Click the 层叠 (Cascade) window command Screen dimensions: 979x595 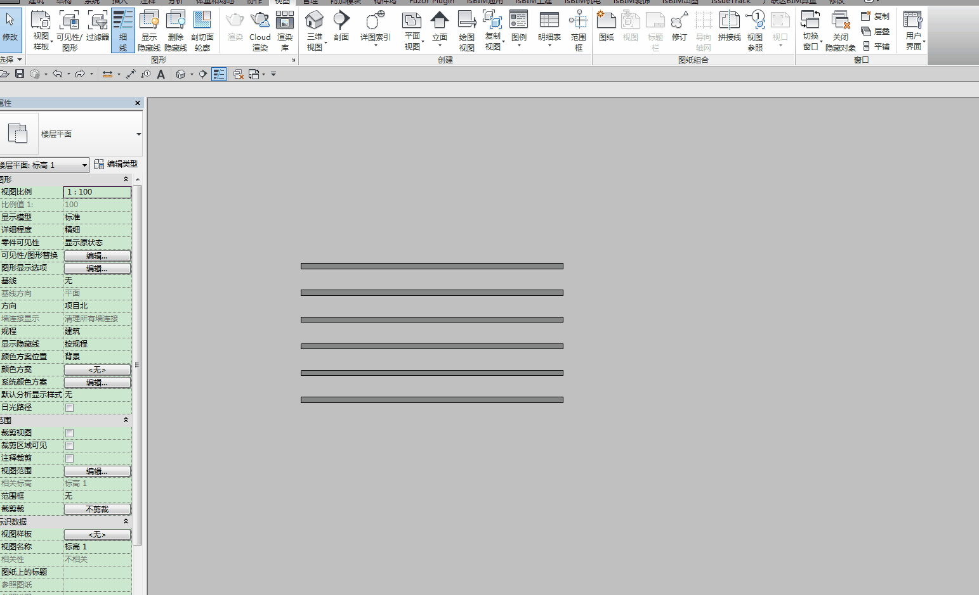(x=876, y=31)
